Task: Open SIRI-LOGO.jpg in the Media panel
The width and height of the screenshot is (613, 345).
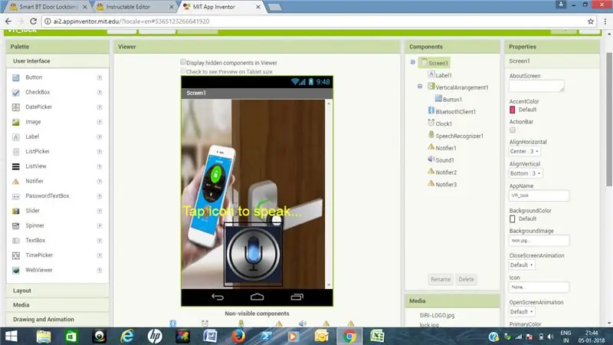Action: tap(437, 315)
